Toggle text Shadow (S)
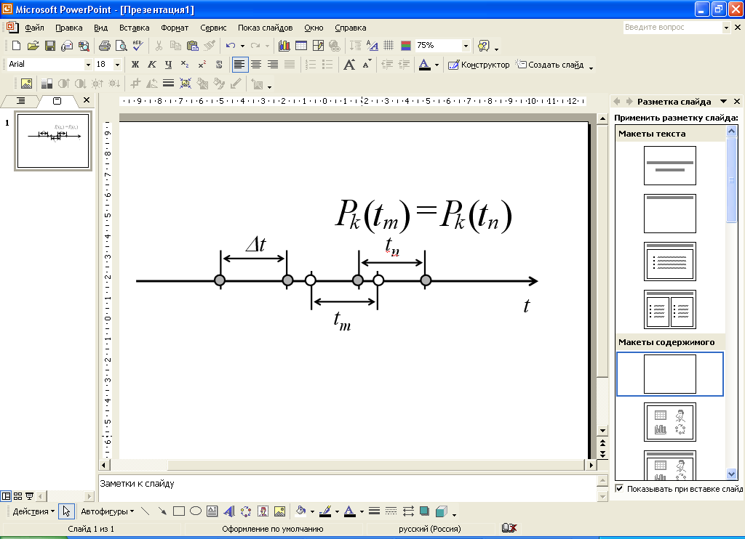 [218, 65]
